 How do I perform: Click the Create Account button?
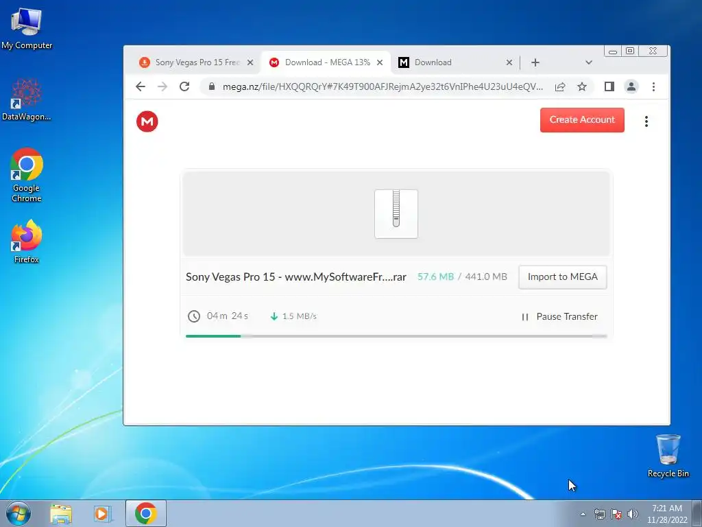(582, 119)
